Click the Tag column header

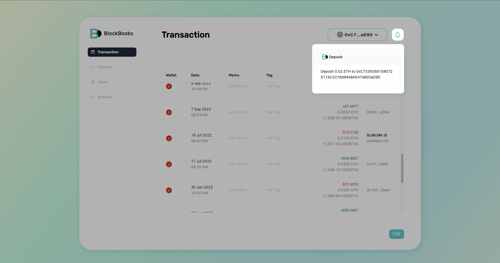(269, 75)
